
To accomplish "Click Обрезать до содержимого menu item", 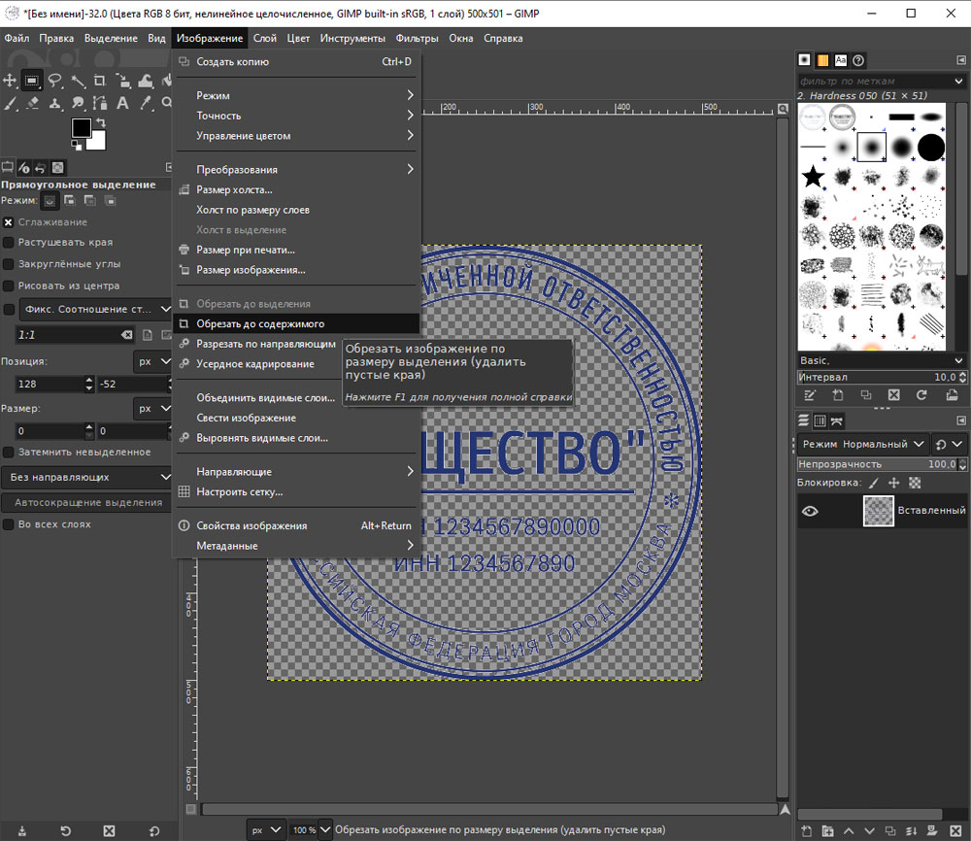I will [296, 324].
